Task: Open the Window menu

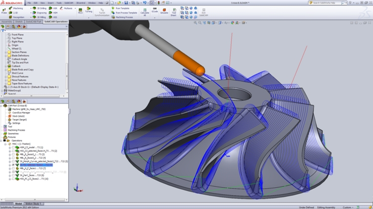Action: (92, 3)
